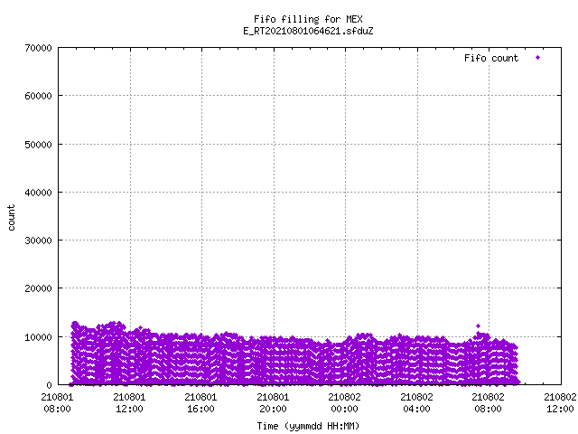Click the chart title "Fifo filling for MEX"
The image size is (578, 434).
pyautogui.click(x=308, y=19)
